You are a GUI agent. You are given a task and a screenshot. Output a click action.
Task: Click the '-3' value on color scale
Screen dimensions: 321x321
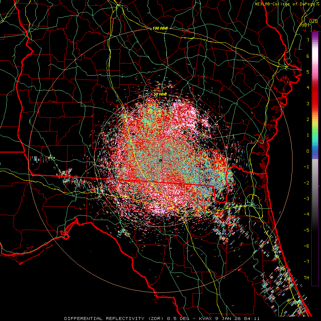[306, 199]
